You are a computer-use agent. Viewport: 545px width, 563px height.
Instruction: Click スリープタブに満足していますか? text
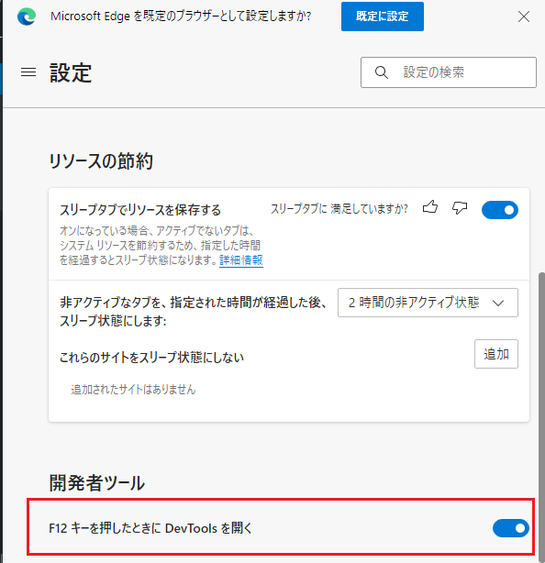pos(339,208)
